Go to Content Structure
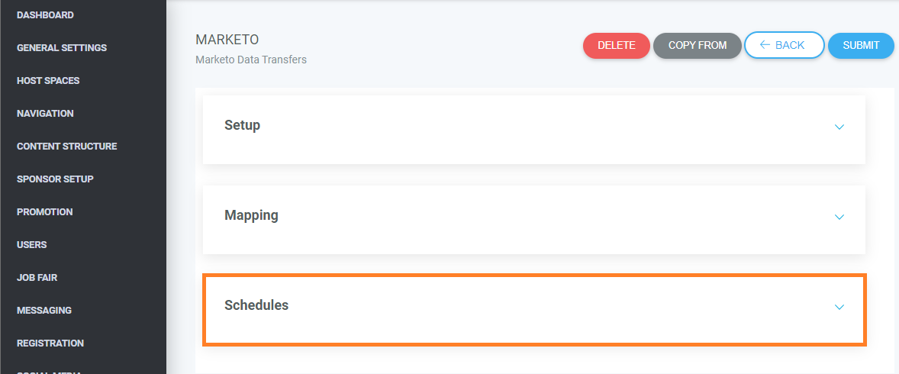This screenshot has width=899, height=374. [x=67, y=147]
